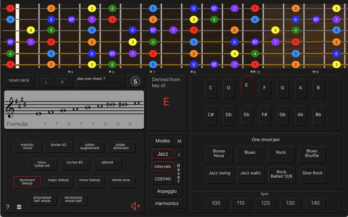Select key G
Image resolution: width=348 pixels, height=217 pixels.
(x=282, y=88)
